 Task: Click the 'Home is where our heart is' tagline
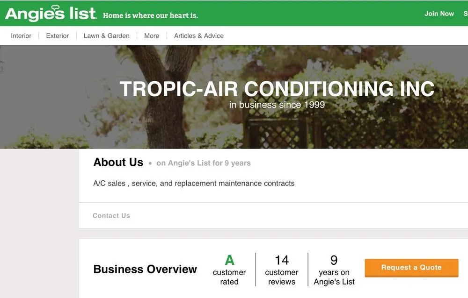(x=150, y=15)
